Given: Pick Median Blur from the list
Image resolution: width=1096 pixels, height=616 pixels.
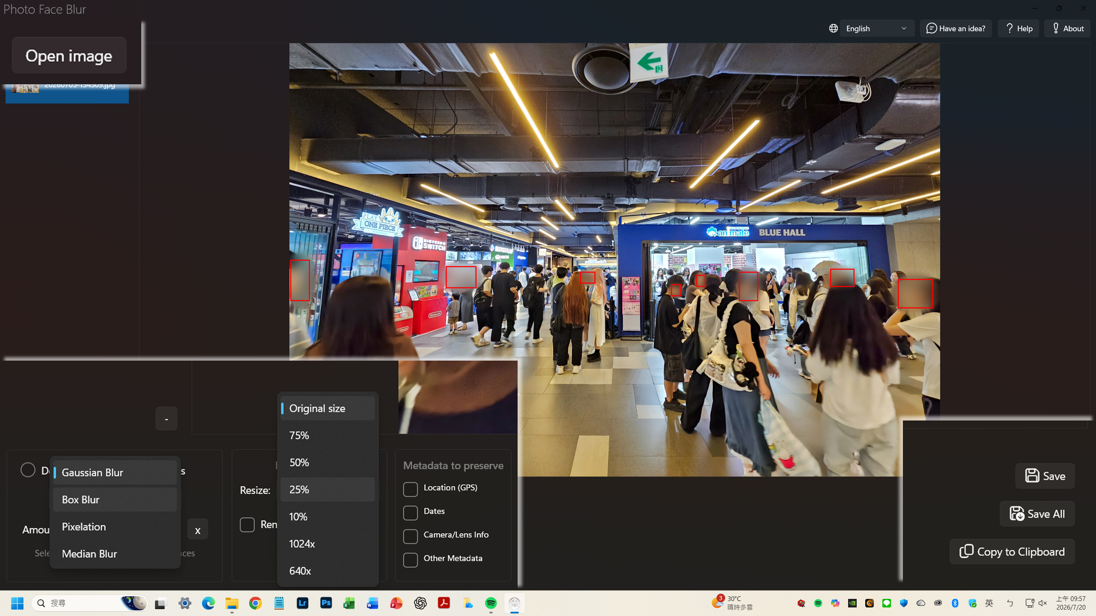Looking at the screenshot, I should click(x=115, y=554).
